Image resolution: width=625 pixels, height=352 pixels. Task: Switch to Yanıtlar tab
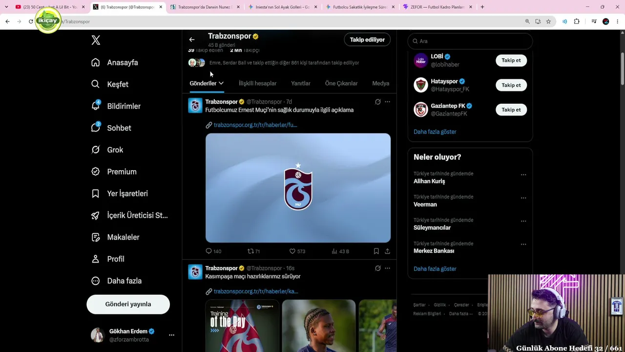coord(301,83)
